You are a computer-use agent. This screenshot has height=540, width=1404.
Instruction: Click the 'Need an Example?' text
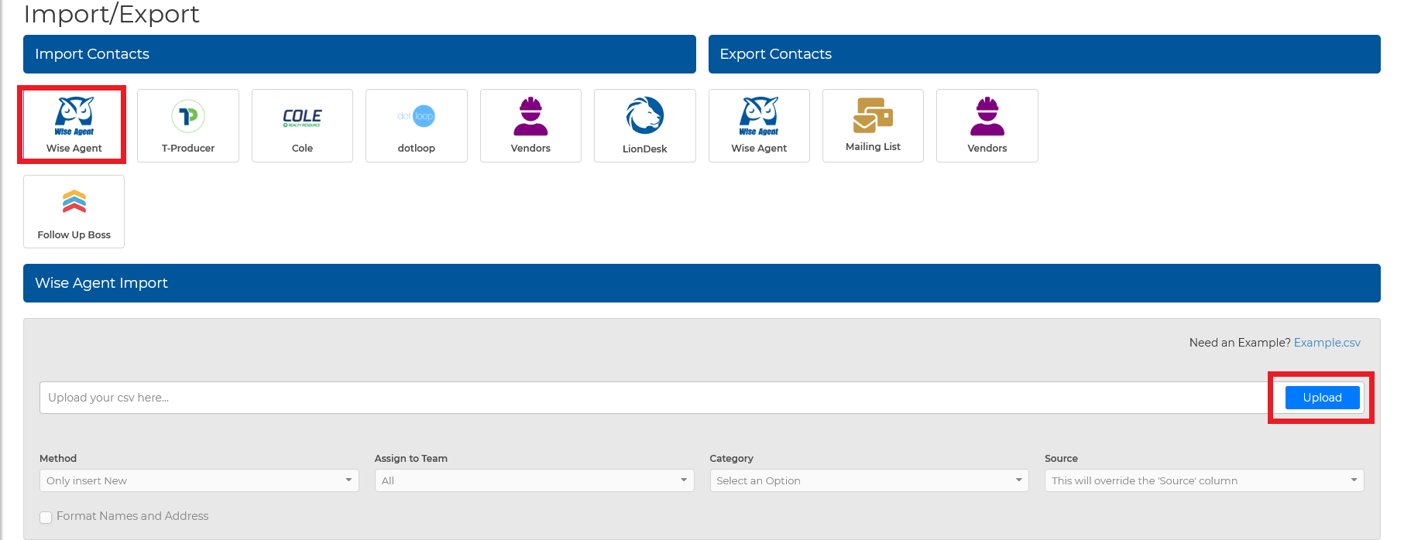1240,343
